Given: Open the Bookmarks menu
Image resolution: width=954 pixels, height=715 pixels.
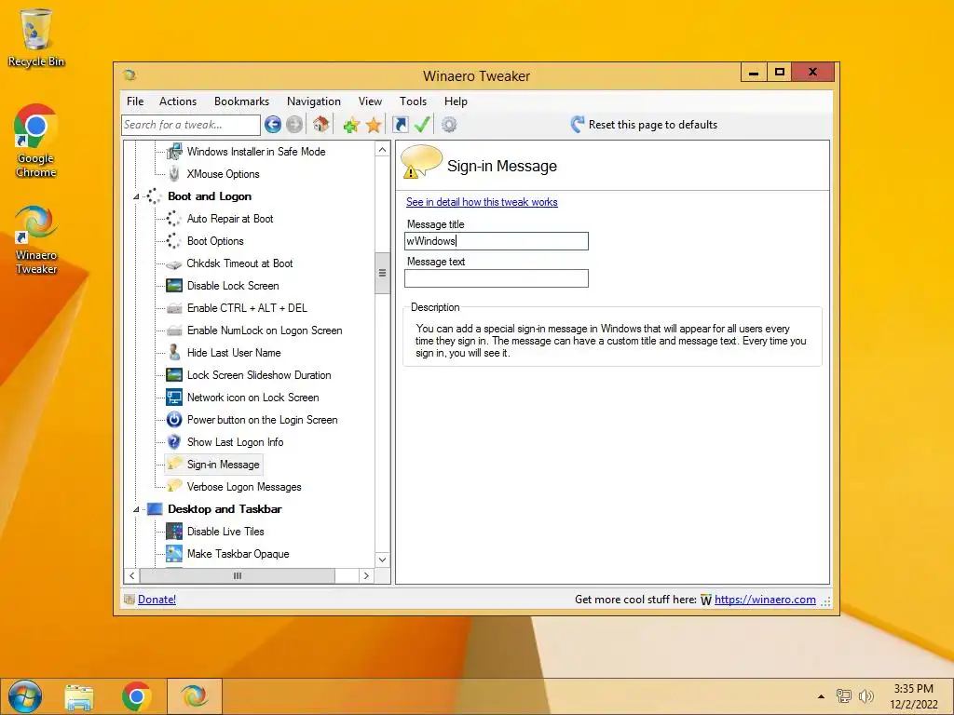Looking at the screenshot, I should pyautogui.click(x=241, y=101).
